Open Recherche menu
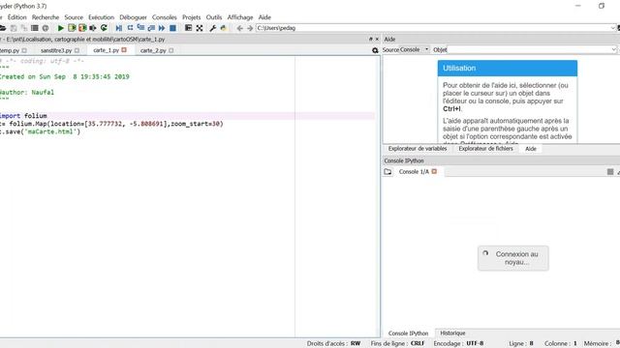Viewport: 620px width, 348px height. click(x=46, y=17)
